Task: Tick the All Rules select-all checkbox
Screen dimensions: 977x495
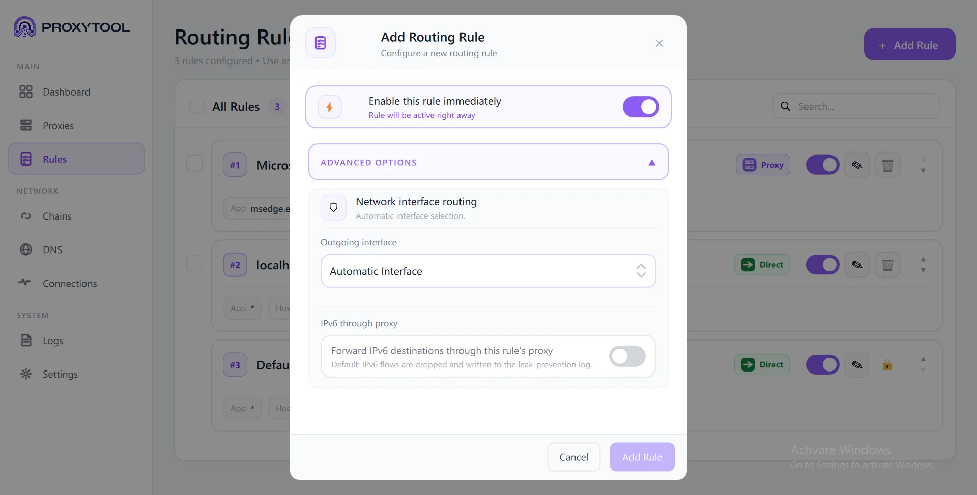Action: tap(197, 106)
